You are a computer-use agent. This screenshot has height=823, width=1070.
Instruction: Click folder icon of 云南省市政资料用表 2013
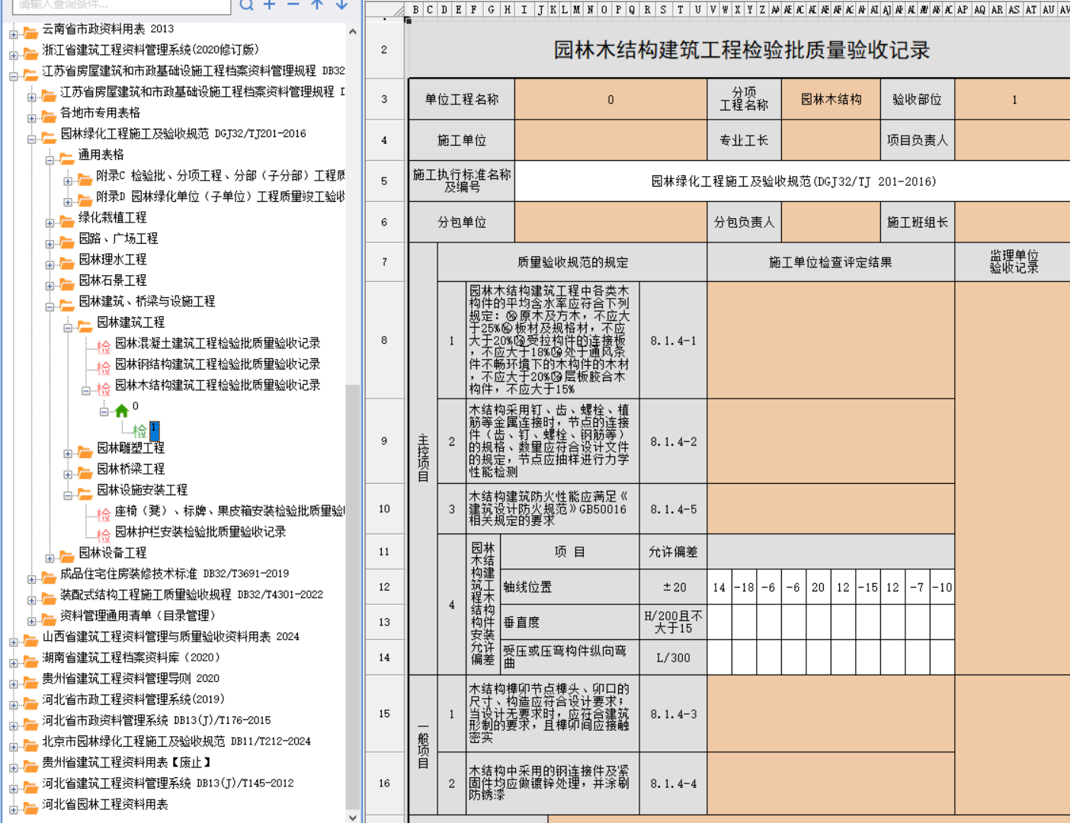tap(30, 33)
